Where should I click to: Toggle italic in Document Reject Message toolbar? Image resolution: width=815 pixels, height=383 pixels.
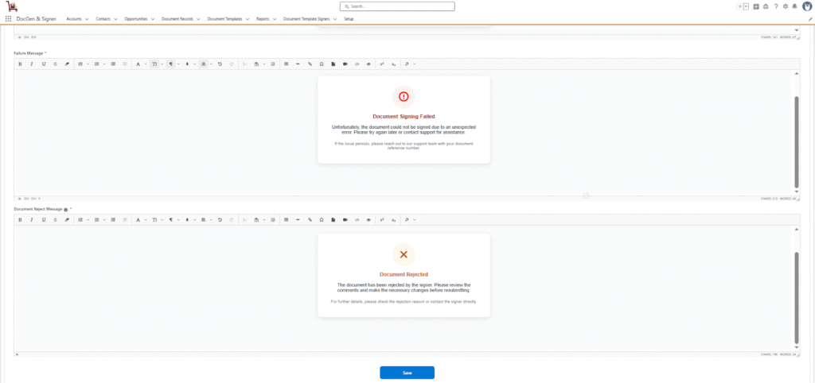31,219
